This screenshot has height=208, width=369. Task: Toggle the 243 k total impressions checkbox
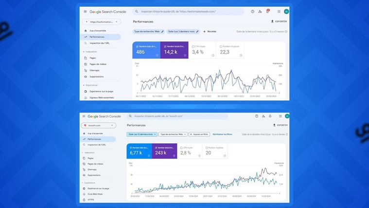[156, 148]
